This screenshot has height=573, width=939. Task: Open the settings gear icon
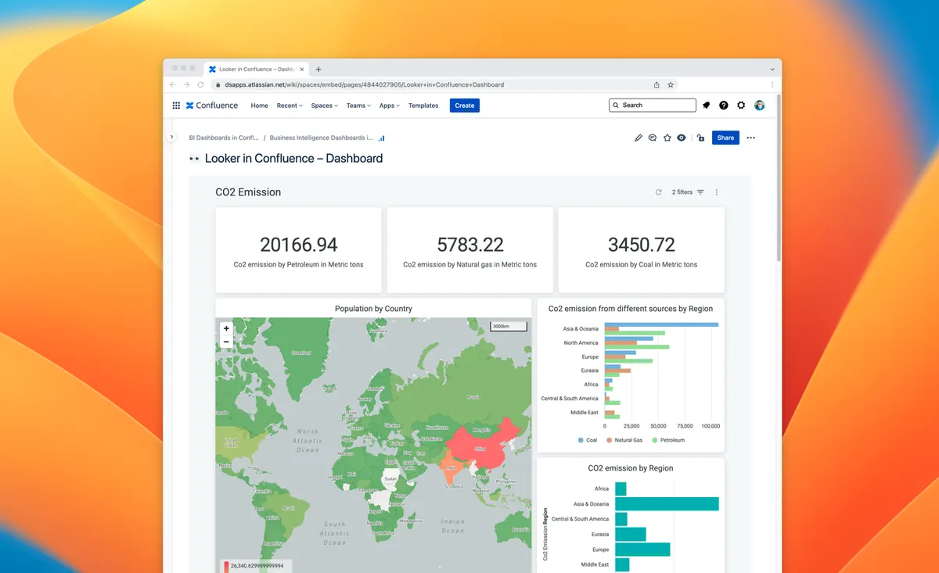(x=741, y=106)
